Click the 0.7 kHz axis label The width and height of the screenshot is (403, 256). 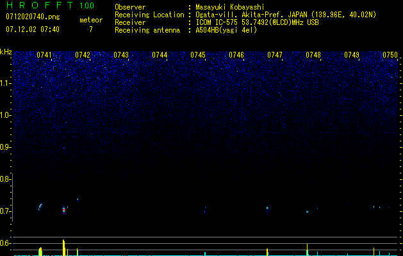coord(5,211)
